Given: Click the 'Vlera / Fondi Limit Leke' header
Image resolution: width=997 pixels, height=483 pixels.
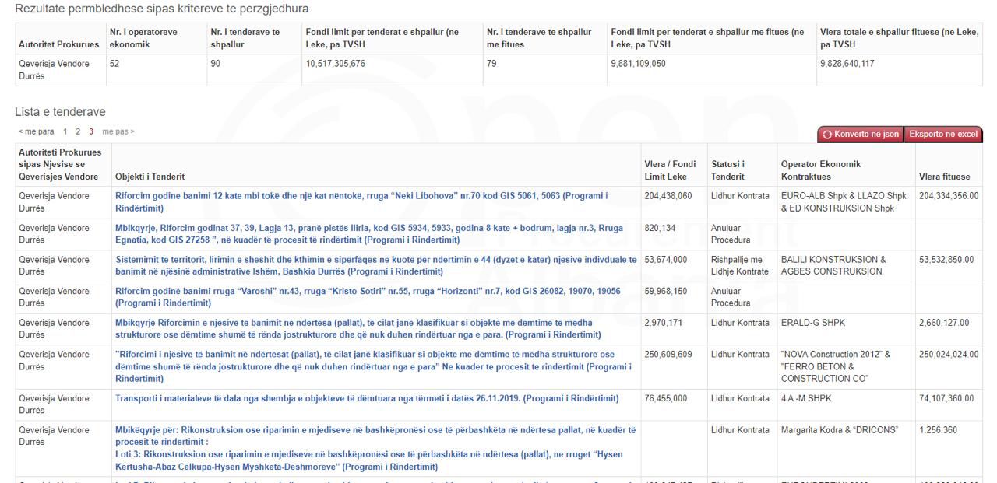Looking at the screenshot, I should 670,170.
